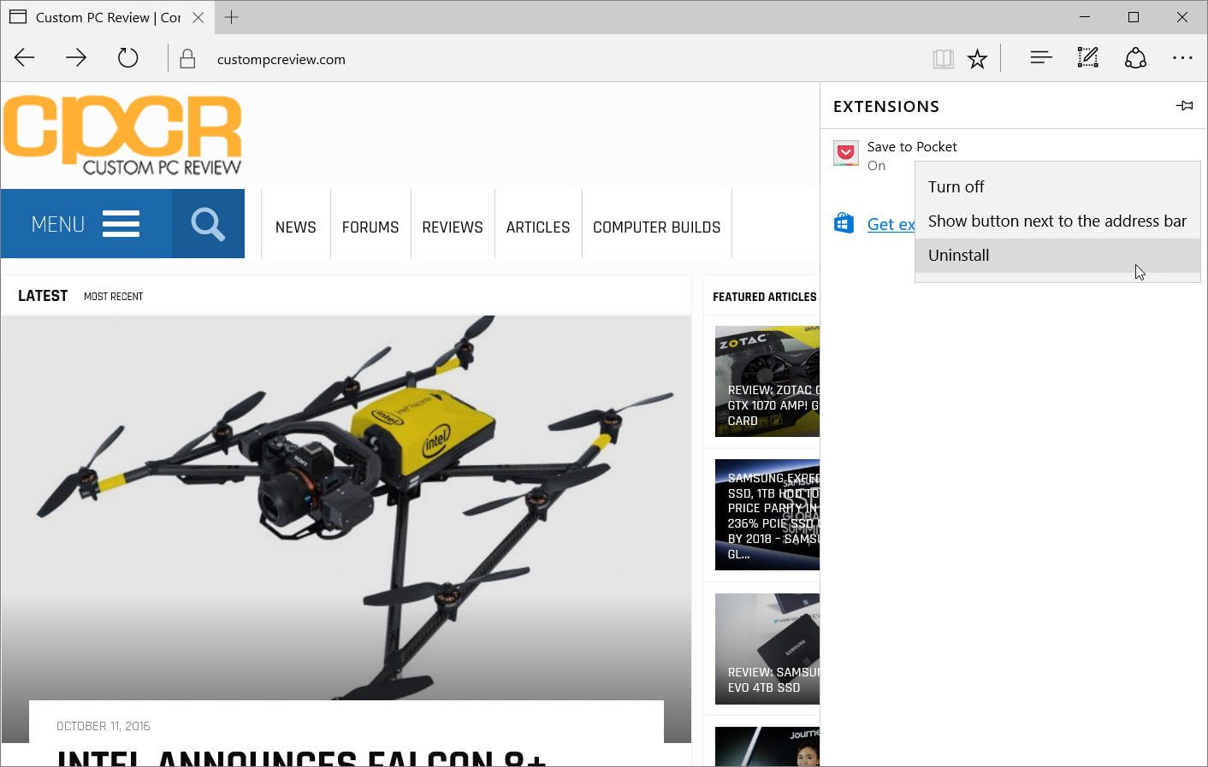Open the FORUMS navigation item
This screenshot has height=767, width=1208.
click(370, 227)
